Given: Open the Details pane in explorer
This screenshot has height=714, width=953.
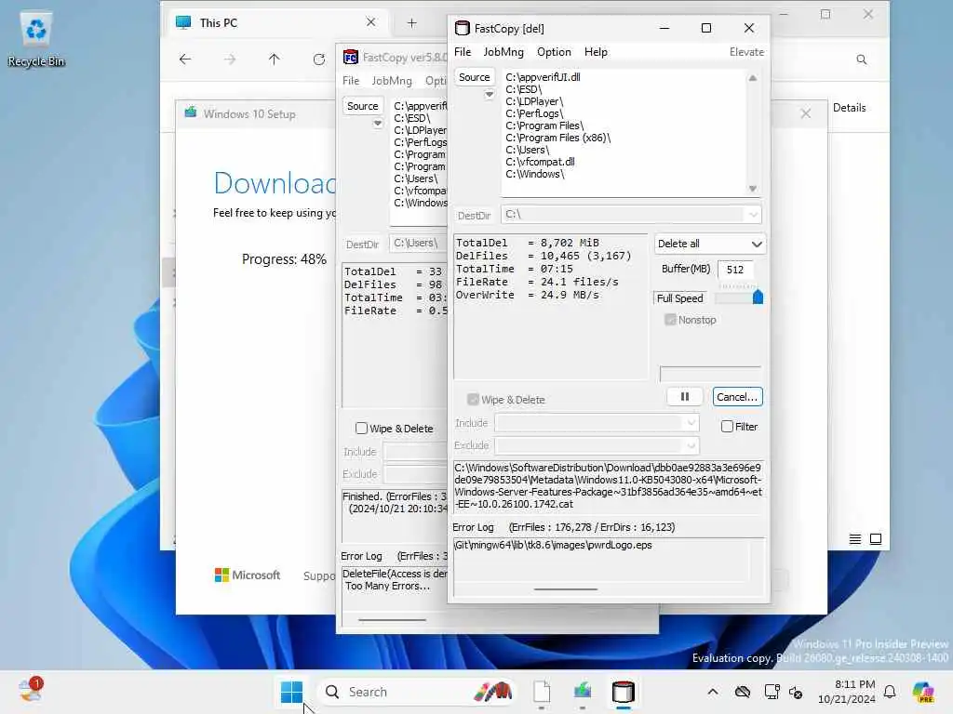Looking at the screenshot, I should 849,108.
